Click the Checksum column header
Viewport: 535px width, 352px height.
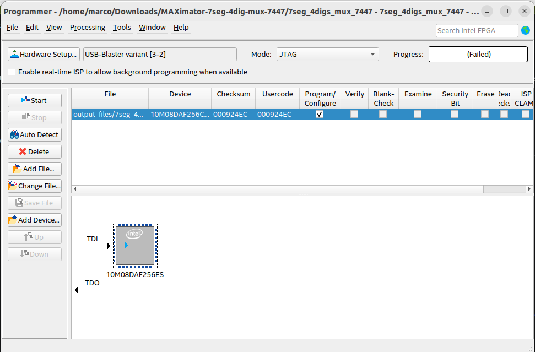(234, 99)
